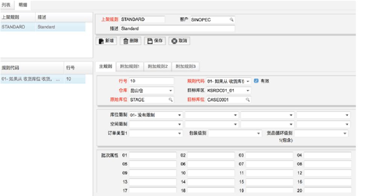The width and height of the screenshot is (392, 196).
Task: Click the lookup icon in 目标库位 field
Action: tap(248, 100)
